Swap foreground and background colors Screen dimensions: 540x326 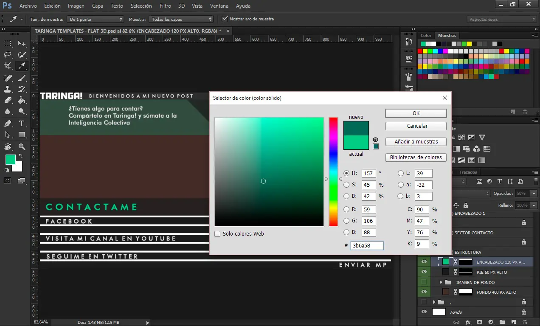[x=21, y=156]
